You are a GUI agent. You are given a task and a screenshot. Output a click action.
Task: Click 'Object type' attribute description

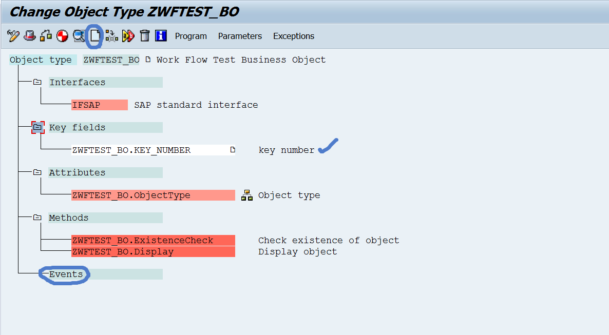click(290, 195)
